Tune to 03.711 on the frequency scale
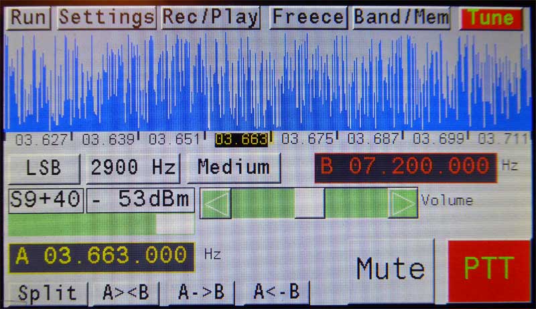This screenshot has width=536, height=309. click(x=503, y=139)
